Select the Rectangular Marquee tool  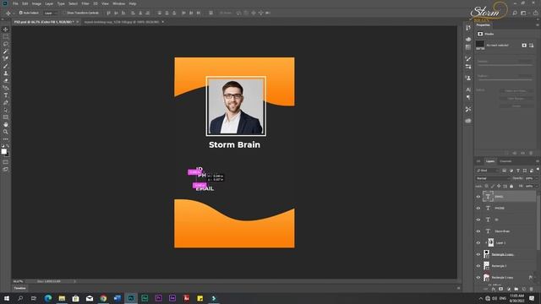click(6, 36)
